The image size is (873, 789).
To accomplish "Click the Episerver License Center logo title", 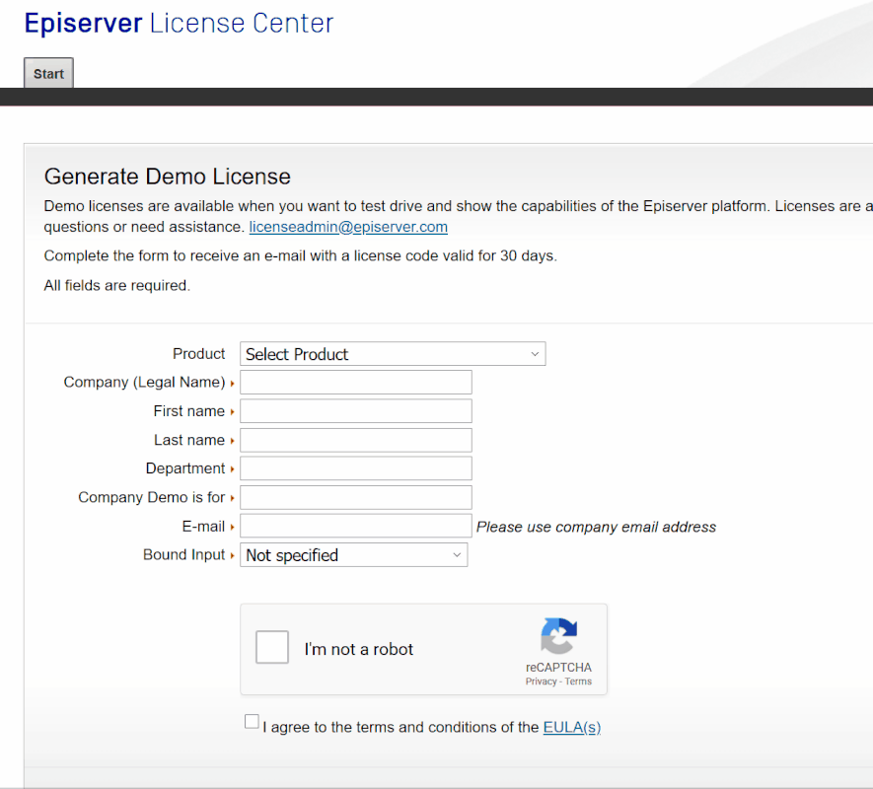I will (x=179, y=24).
